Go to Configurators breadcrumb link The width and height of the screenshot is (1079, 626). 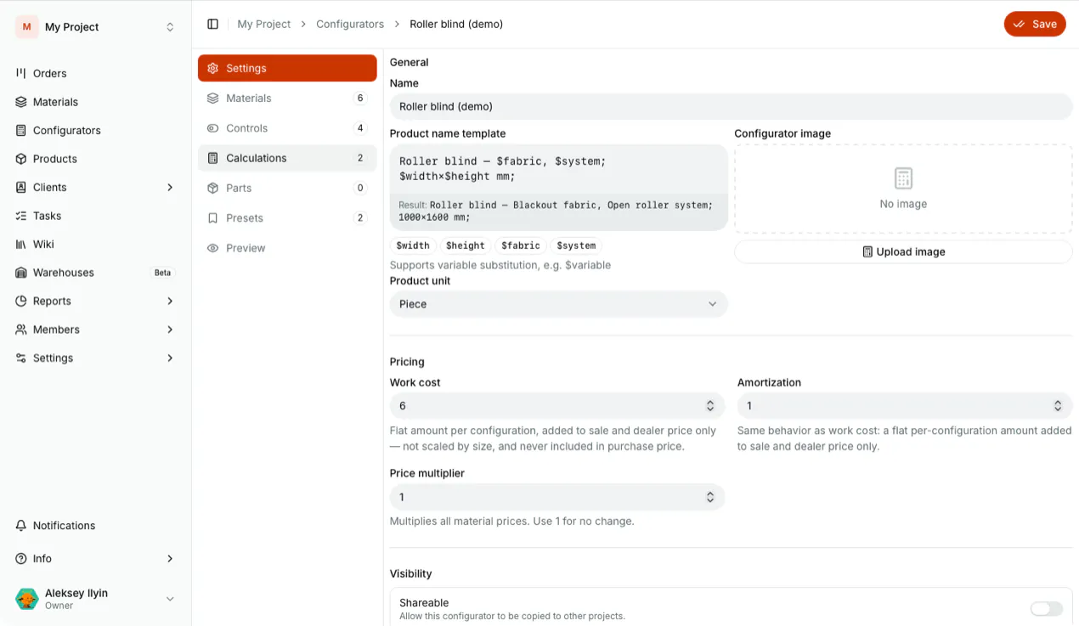pos(350,24)
